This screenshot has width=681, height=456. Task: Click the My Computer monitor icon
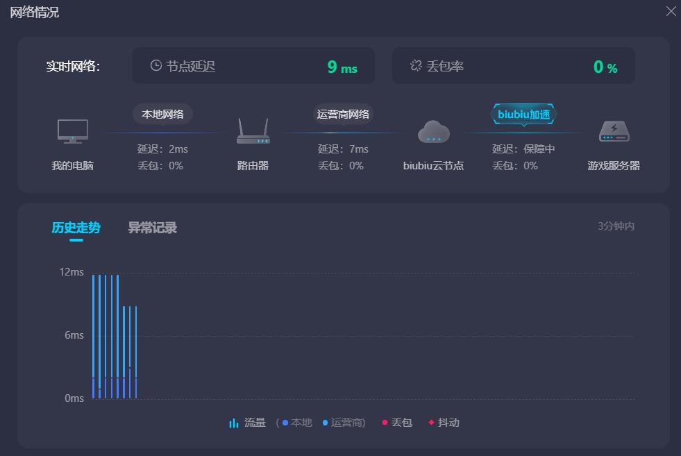point(72,130)
